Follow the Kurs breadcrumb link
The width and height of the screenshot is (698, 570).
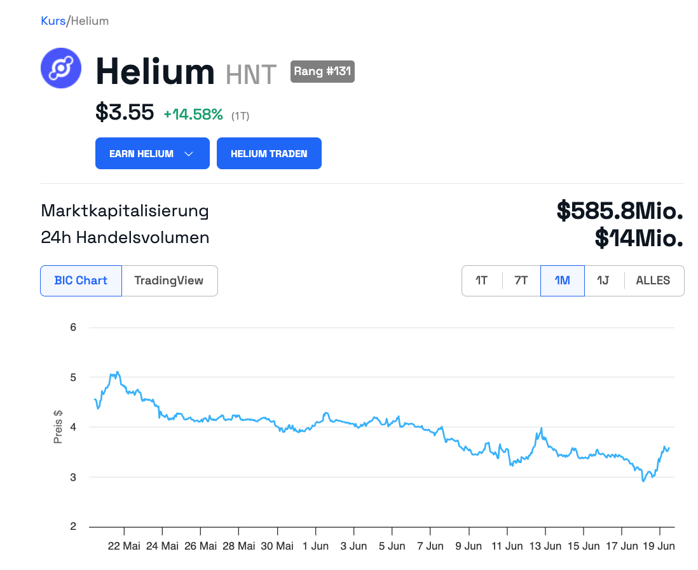[53, 21]
